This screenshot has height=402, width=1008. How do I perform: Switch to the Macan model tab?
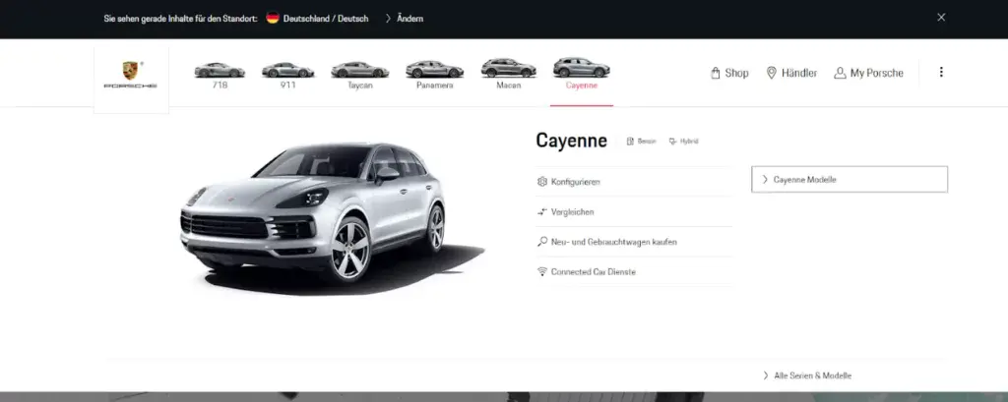pyautogui.click(x=508, y=74)
